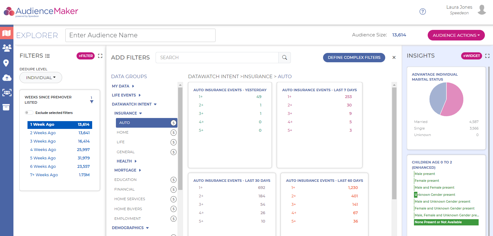Open the audiences people icon in sidebar
Screen dimensions: 493x236
click(x=7, y=48)
